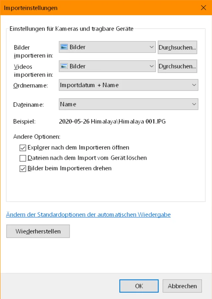Click the 'Importdatum + Name' selected value
Image resolution: width=212 pixels, height=299 pixels.
[x=89, y=85]
